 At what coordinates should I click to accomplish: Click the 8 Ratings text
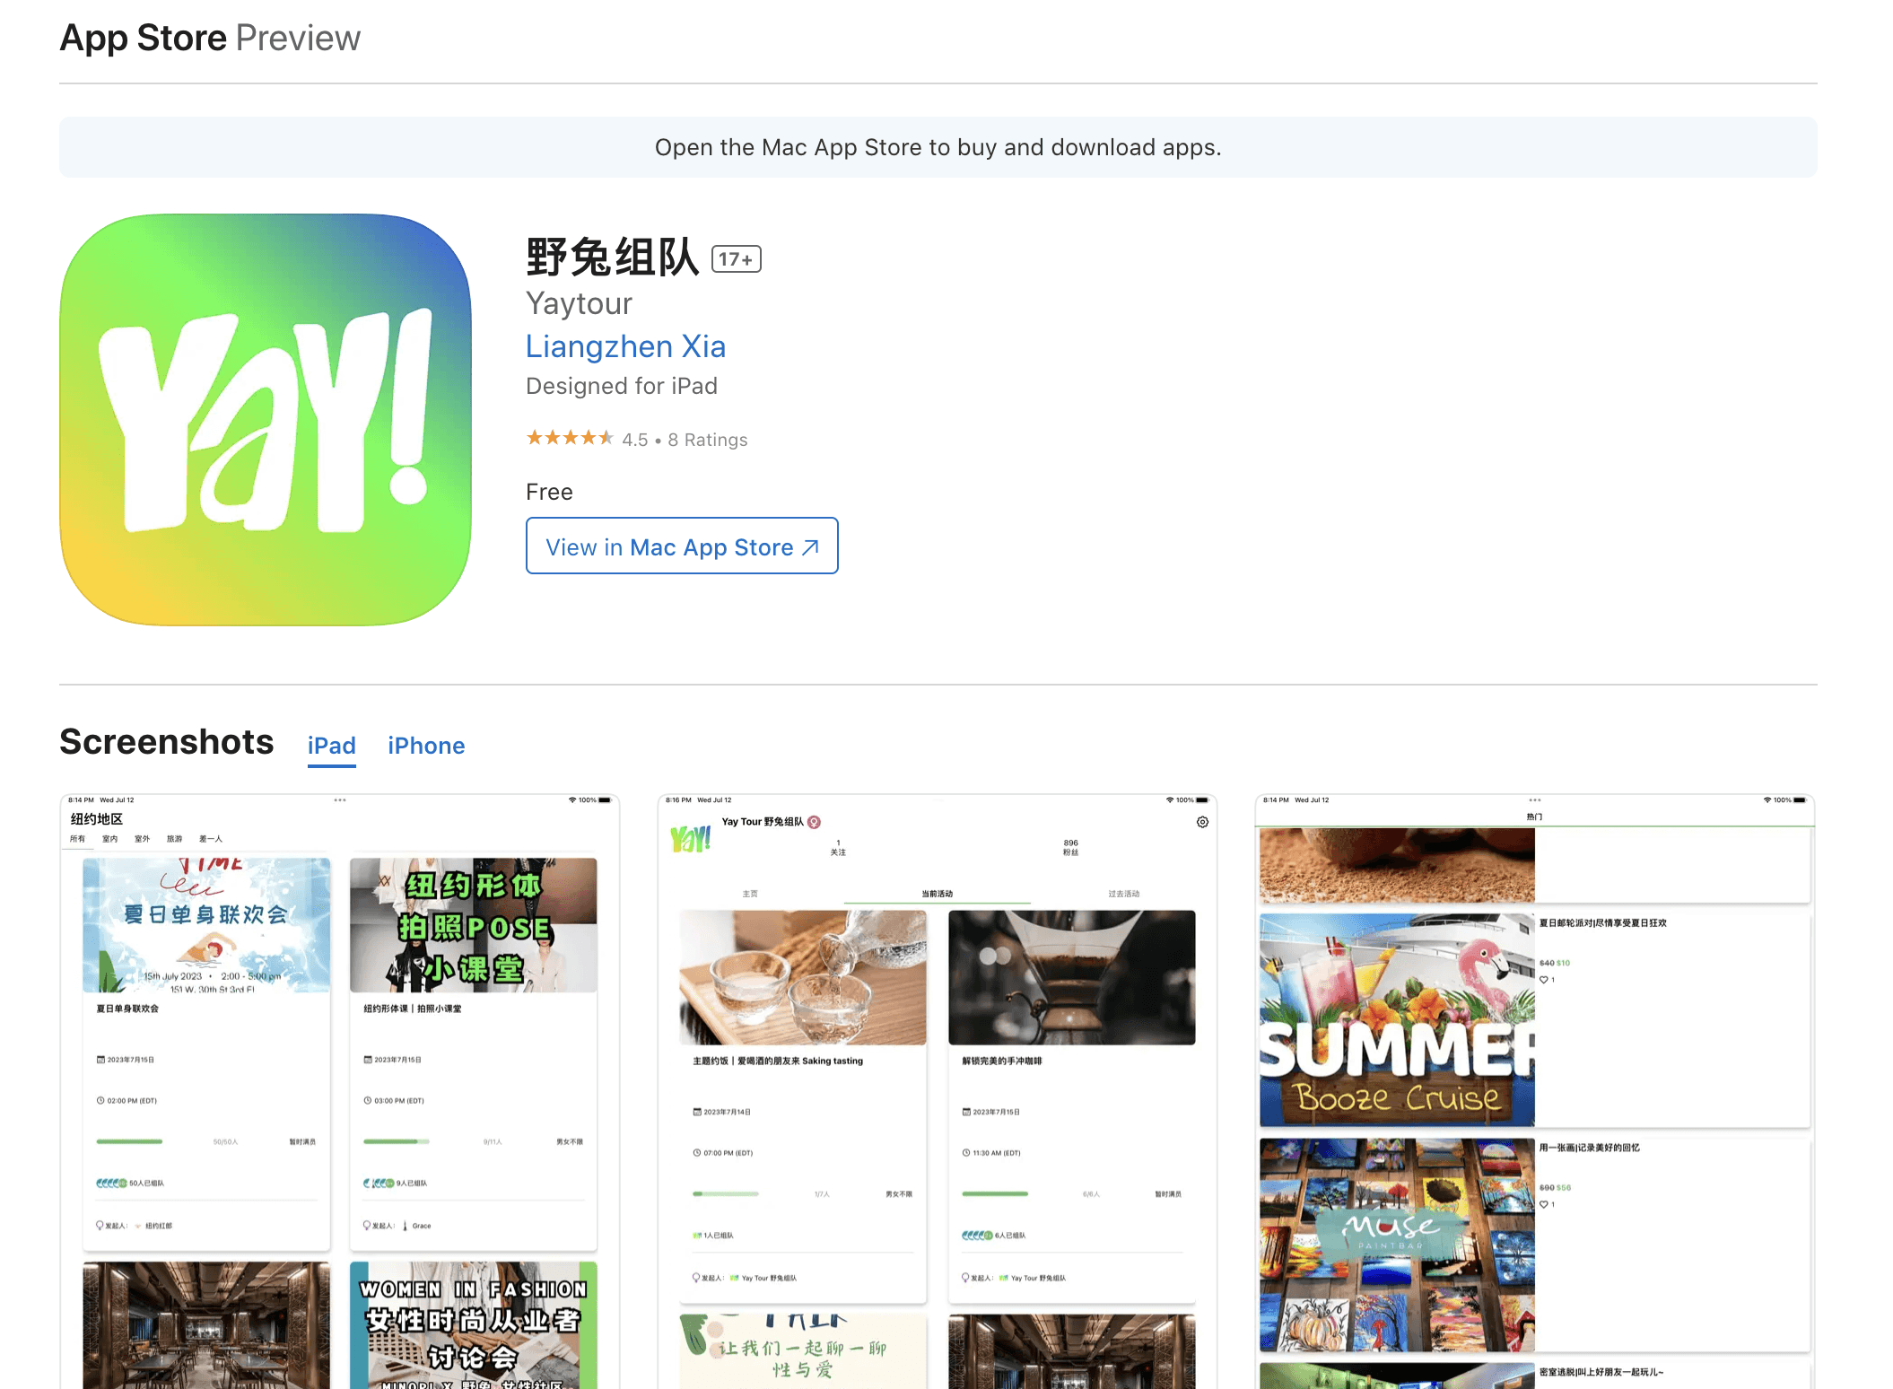[707, 440]
